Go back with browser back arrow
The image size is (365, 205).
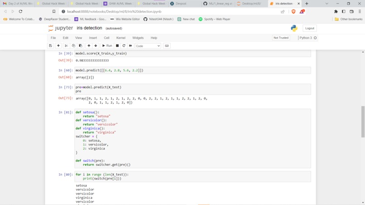pos(5,11)
